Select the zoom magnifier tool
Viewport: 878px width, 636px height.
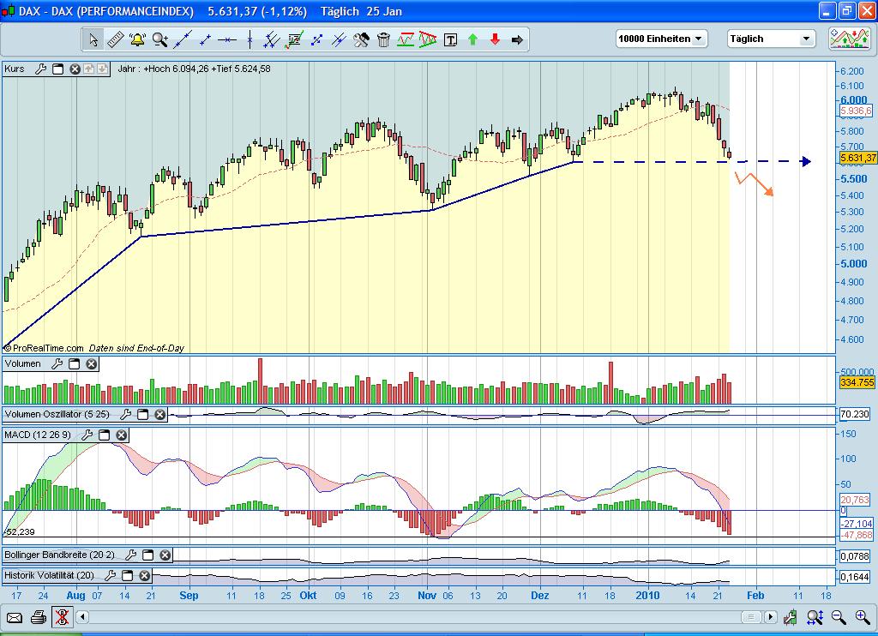[159, 39]
